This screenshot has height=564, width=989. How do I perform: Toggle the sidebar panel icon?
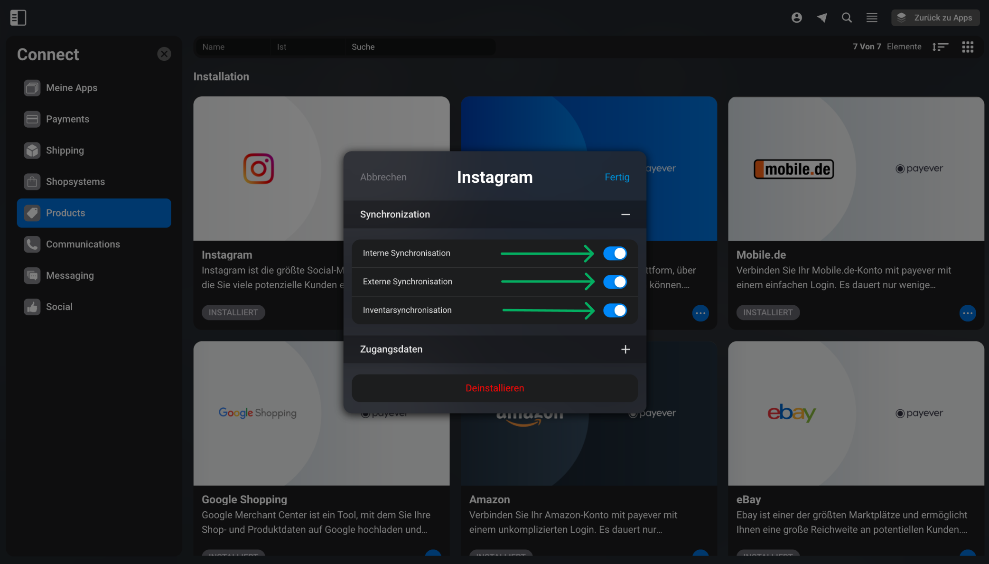[18, 18]
